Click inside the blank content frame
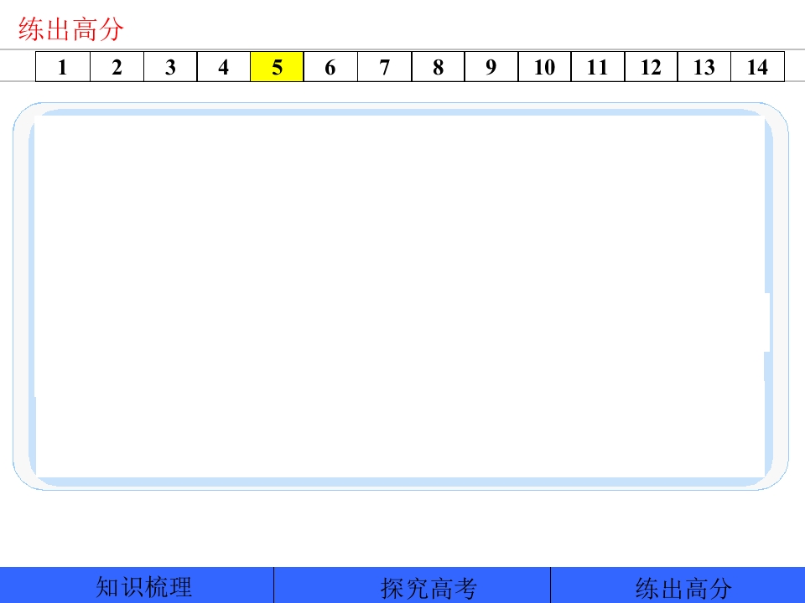Viewport: 805px width, 603px height. (401, 296)
